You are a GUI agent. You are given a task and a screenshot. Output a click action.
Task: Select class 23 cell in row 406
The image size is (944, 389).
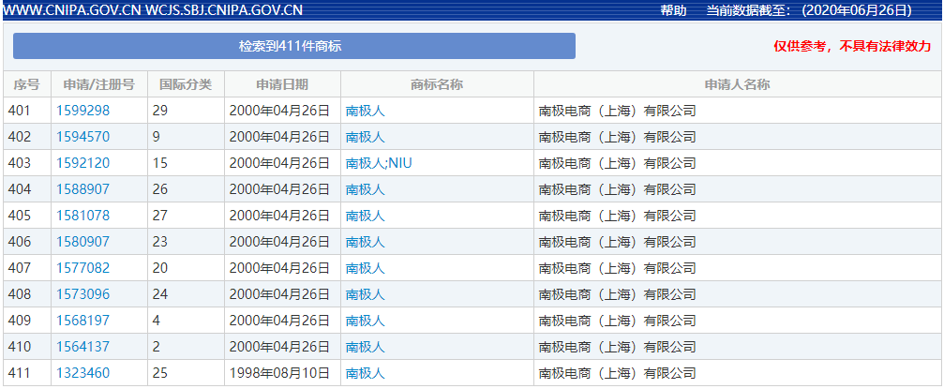click(186, 242)
